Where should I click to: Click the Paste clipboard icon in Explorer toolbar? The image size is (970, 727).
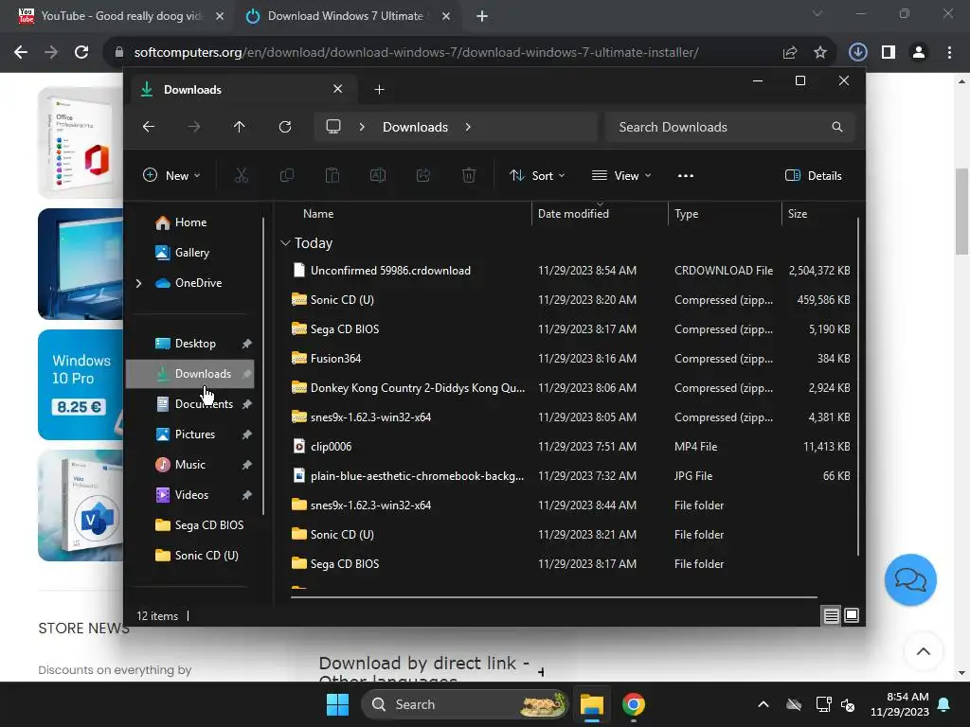click(332, 175)
